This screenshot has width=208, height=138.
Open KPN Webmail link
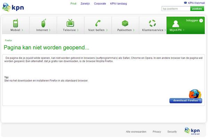tap(196, 3)
